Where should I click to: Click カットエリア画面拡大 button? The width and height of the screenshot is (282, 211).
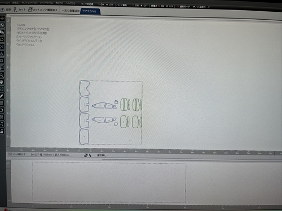click(43, 10)
